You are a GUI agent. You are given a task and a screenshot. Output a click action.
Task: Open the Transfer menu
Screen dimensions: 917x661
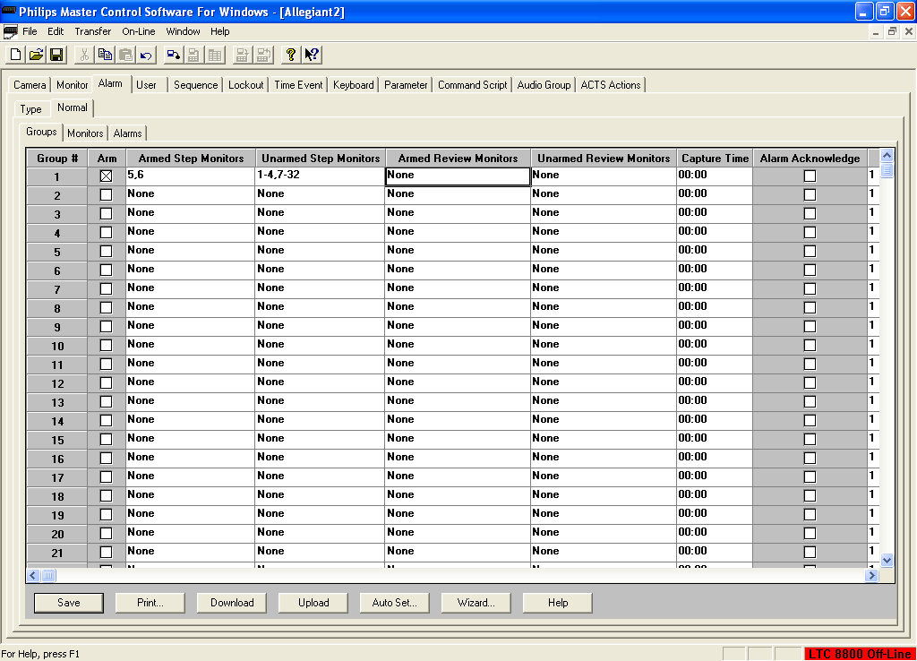(x=93, y=31)
